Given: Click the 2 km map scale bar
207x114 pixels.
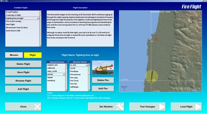Looking at the screenshot, I should (x=195, y=90).
